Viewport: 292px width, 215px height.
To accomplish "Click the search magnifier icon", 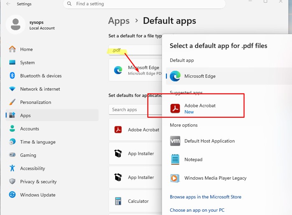I will 69,4.
